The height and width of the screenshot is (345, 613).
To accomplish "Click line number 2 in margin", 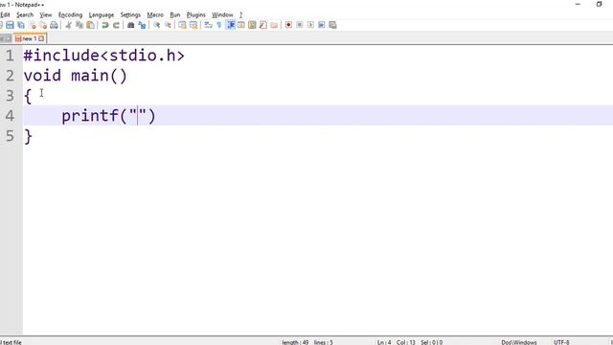I will point(10,76).
